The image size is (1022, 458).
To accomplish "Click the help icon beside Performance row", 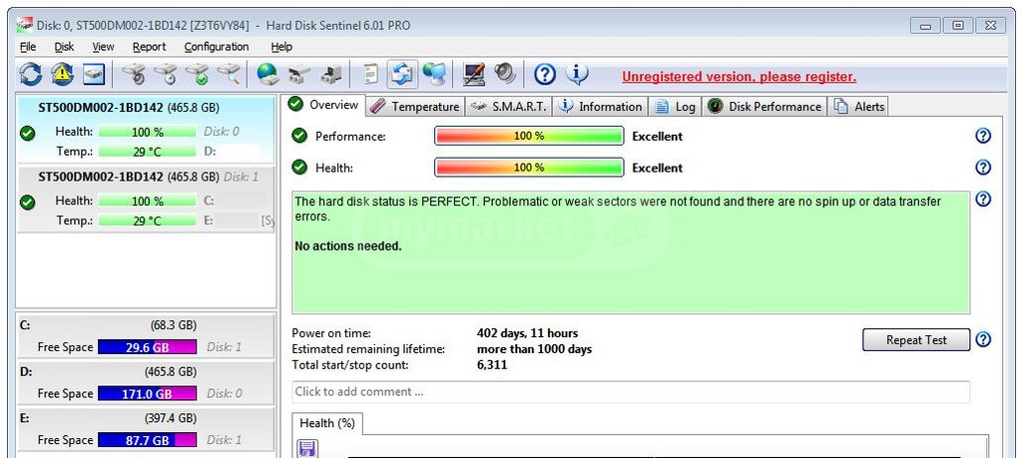I will click(x=983, y=136).
